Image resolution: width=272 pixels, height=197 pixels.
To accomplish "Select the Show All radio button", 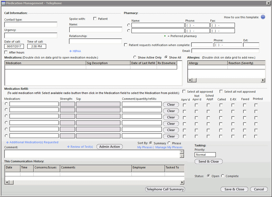I will (166, 57).
